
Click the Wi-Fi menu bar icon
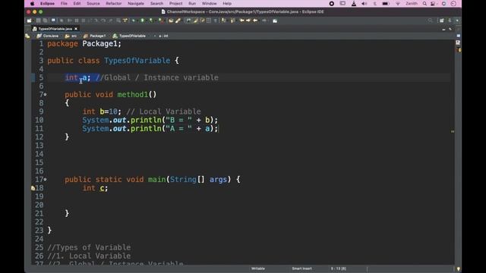[398, 3]
